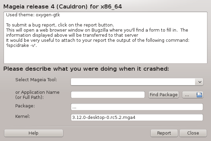Click the 'lspcidrake -v' command text
Image resolution: width=211 pixels, height=141 pixels.
click(21, 46)
